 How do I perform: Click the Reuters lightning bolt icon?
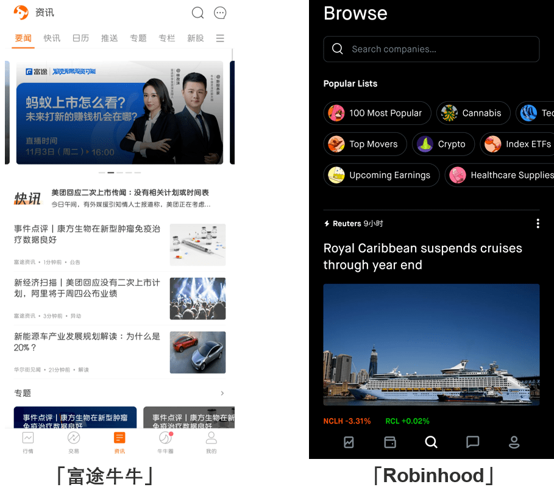pyautogui.click(x=327, y=223)
